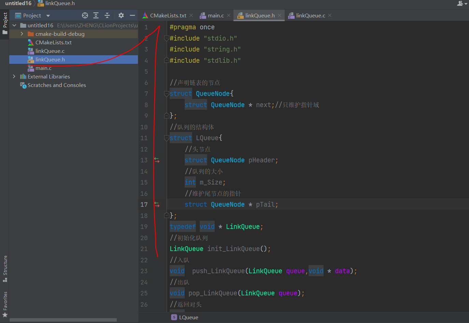Click push_LinkQueue function name
This screenshot has height=323, width=469.
[218, 271]
